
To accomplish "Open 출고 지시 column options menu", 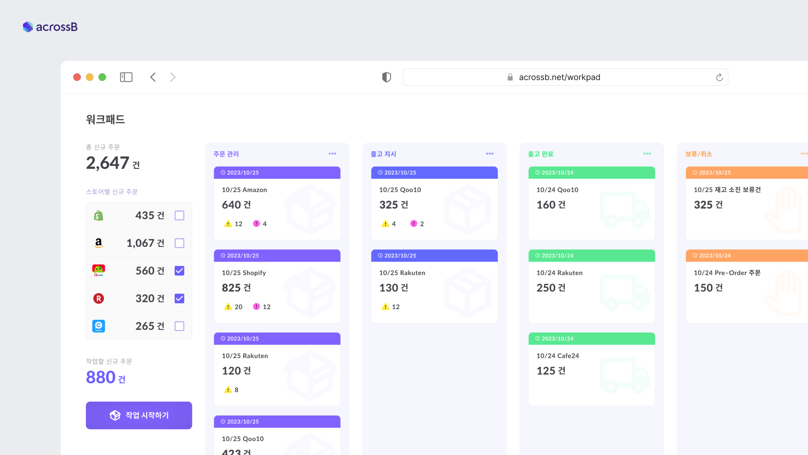I will pyautogui.click(x=490, y=154).
